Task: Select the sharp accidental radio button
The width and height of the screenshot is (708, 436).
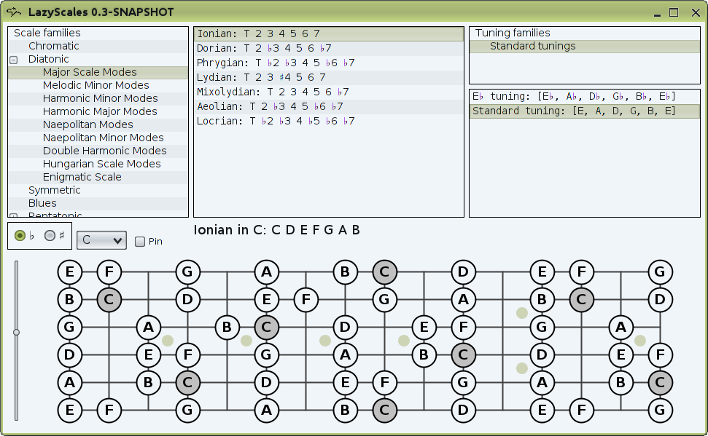Action: [x=50, y=235]
